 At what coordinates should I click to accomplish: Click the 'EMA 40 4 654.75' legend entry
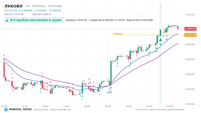[42, 14]
